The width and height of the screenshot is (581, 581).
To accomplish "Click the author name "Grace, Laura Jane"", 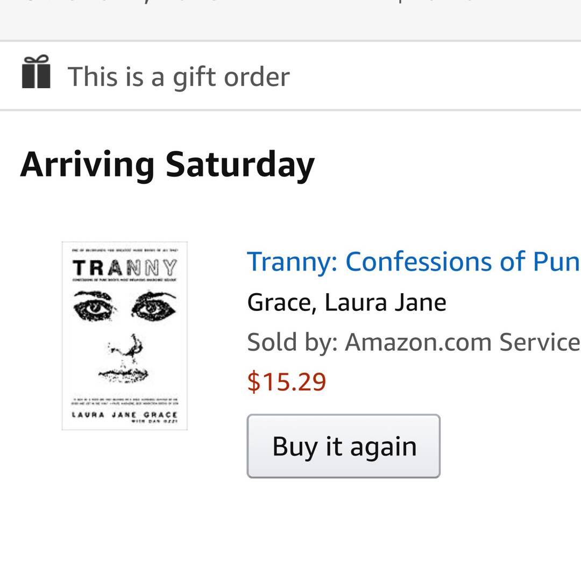I will coord(346,302).
